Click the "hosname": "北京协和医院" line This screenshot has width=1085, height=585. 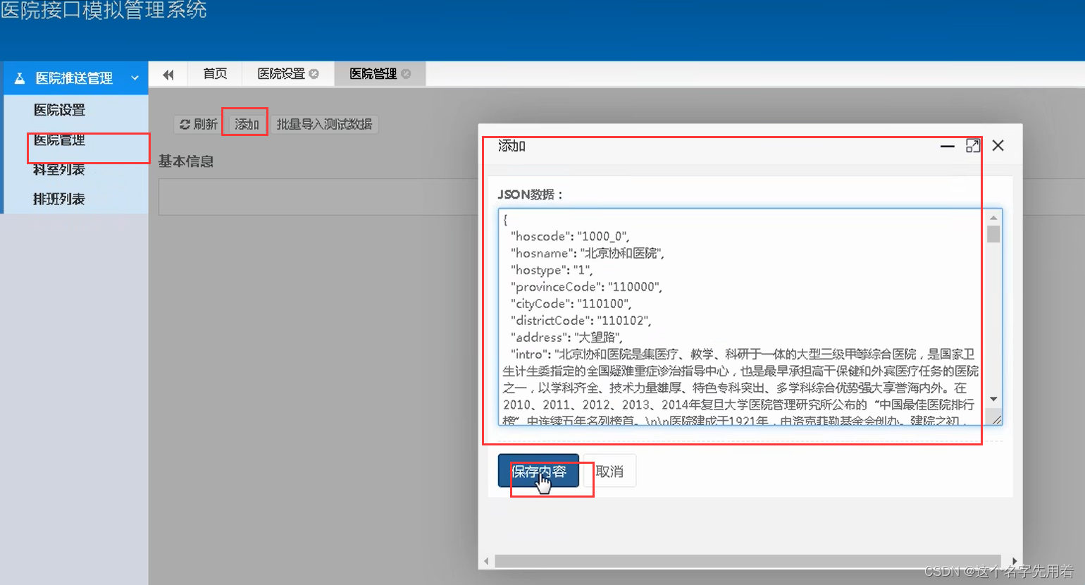click(588, 253)
